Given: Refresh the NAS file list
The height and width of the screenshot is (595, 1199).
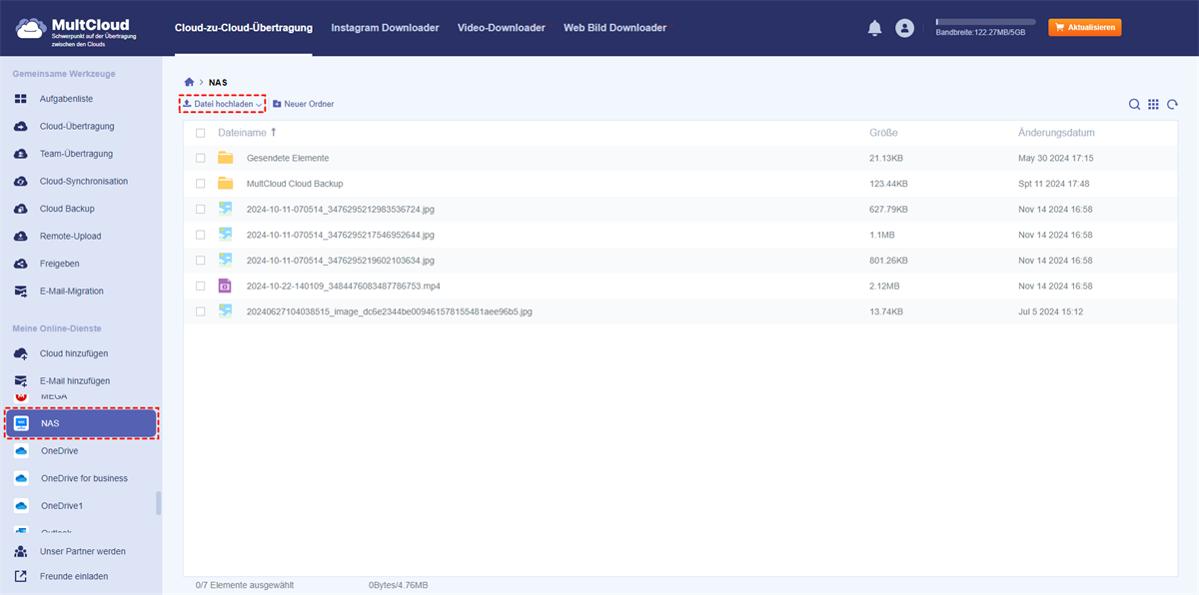Looking at the screenshot, I should (1172, 105).
